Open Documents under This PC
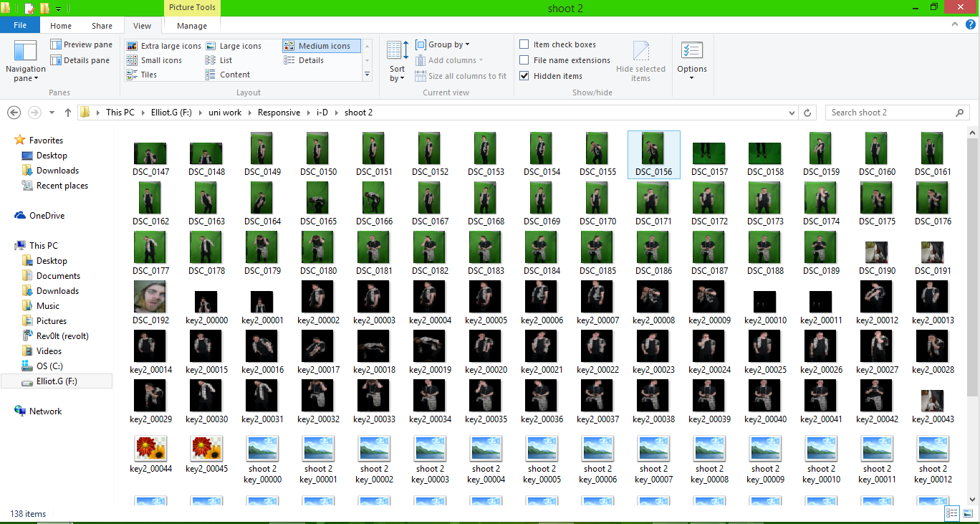 58,276
